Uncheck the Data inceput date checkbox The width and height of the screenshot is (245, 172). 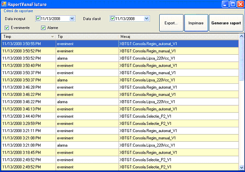[x=38, y=18]
